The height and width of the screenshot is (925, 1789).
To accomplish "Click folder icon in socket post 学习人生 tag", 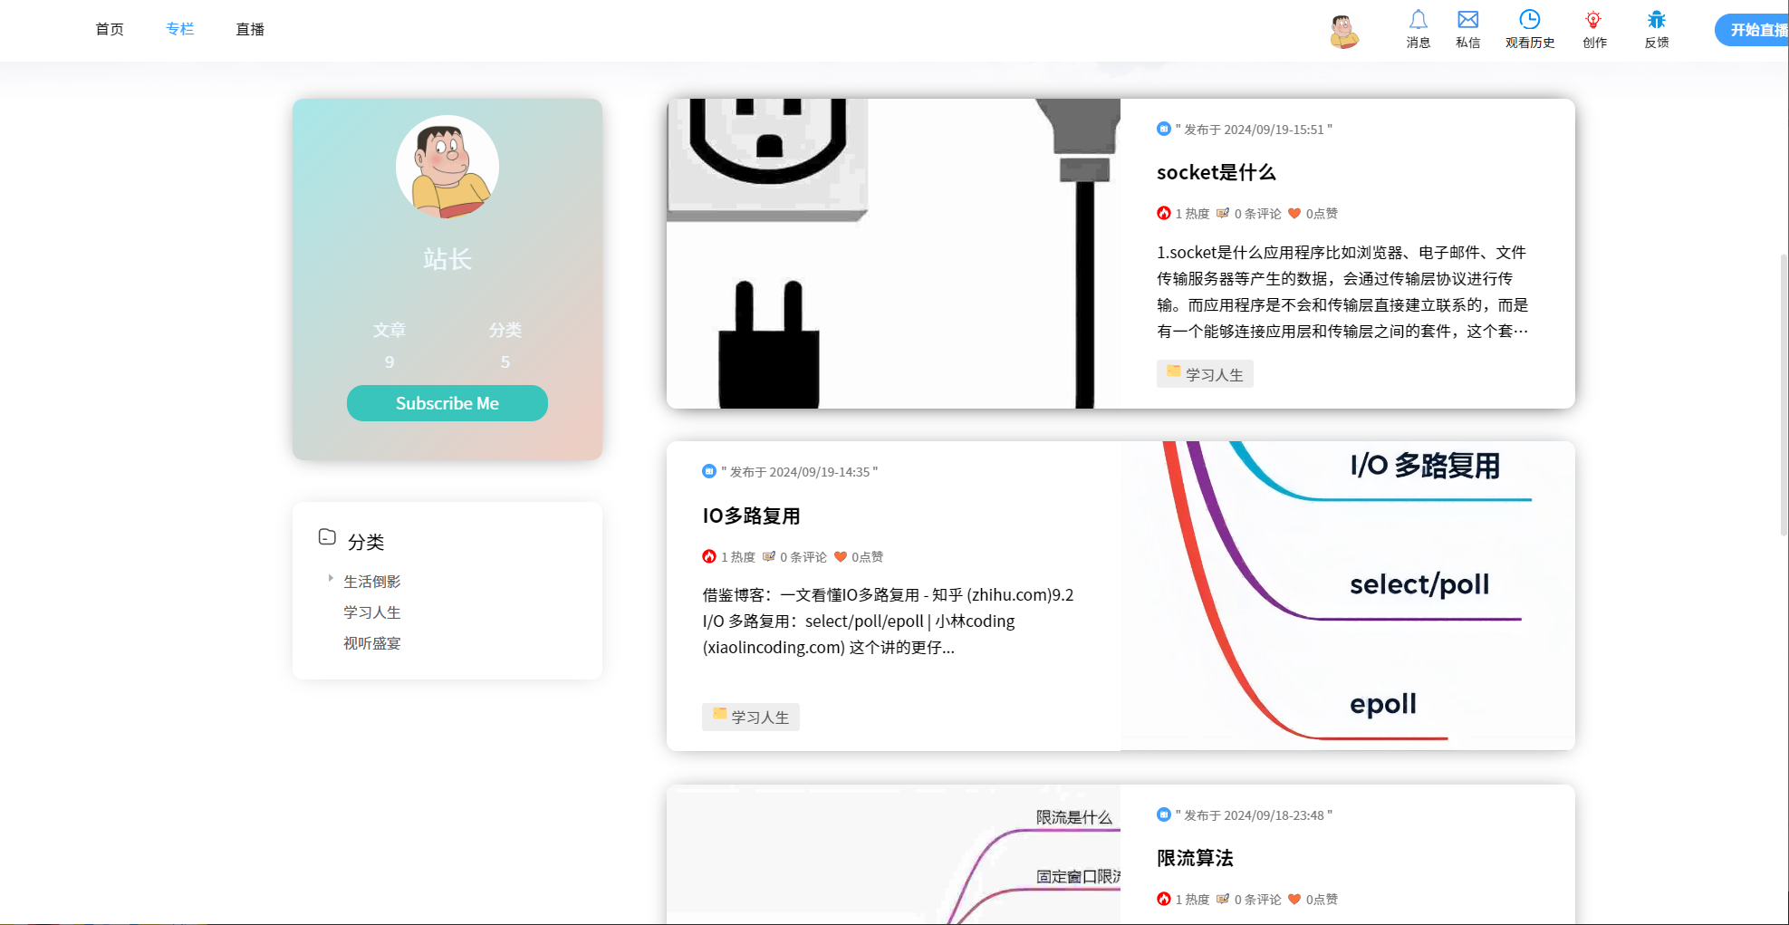I will pos(1174,371).
